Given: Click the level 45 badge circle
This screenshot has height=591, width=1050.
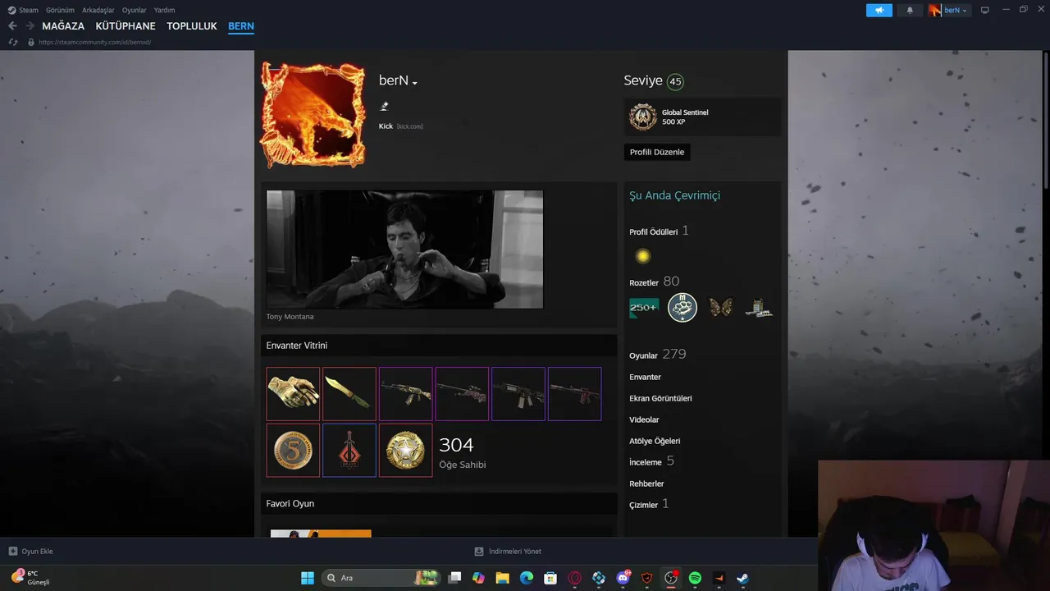Looking at the screenshot, I should (675, 81).
